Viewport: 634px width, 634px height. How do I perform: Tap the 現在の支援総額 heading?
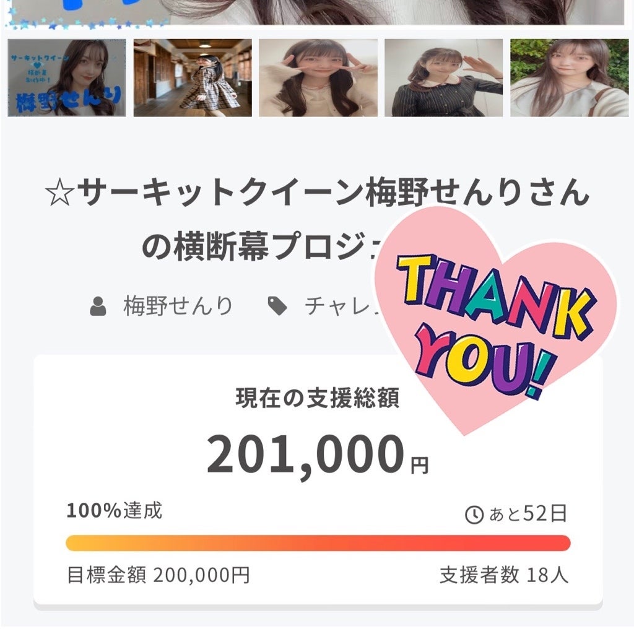(x=317, y=399)
